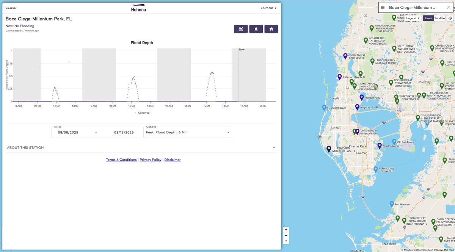Select the Boca Ciega-Millenium Park pin
The height and width of the screenshot is (252, 455).
pos(329,149)
